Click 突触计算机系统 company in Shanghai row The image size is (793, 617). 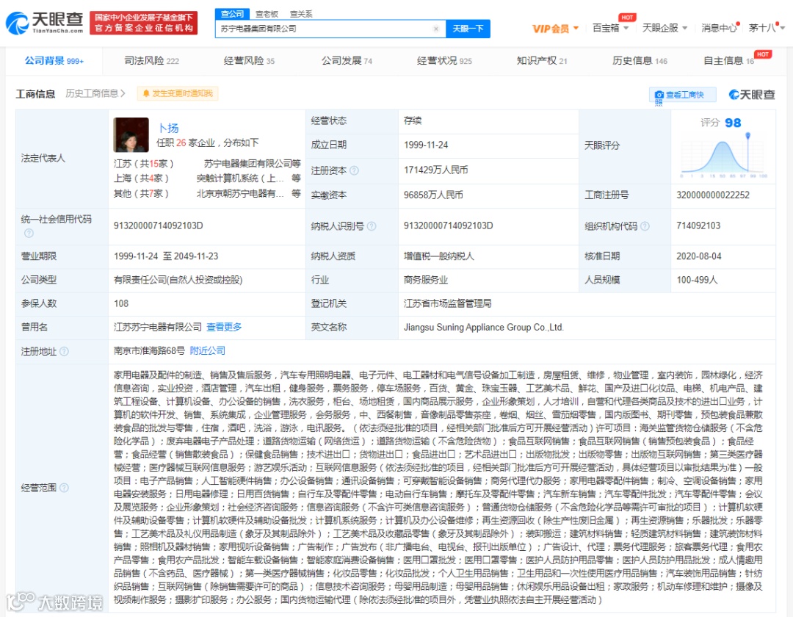240,178
